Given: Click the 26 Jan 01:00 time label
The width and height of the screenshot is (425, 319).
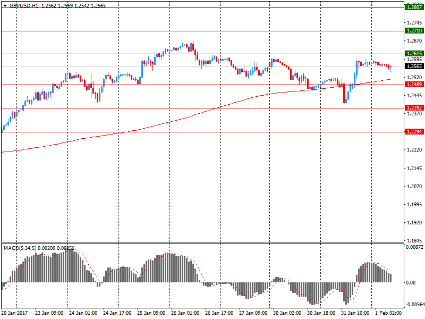Looking at the screenshot, I should (x=185, y=313).
